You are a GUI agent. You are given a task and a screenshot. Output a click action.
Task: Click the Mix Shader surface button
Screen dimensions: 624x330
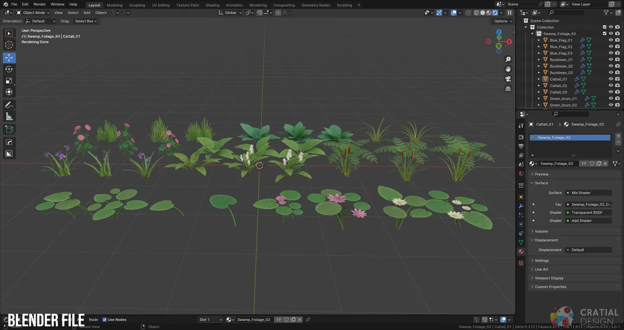(x=588, y=193)
